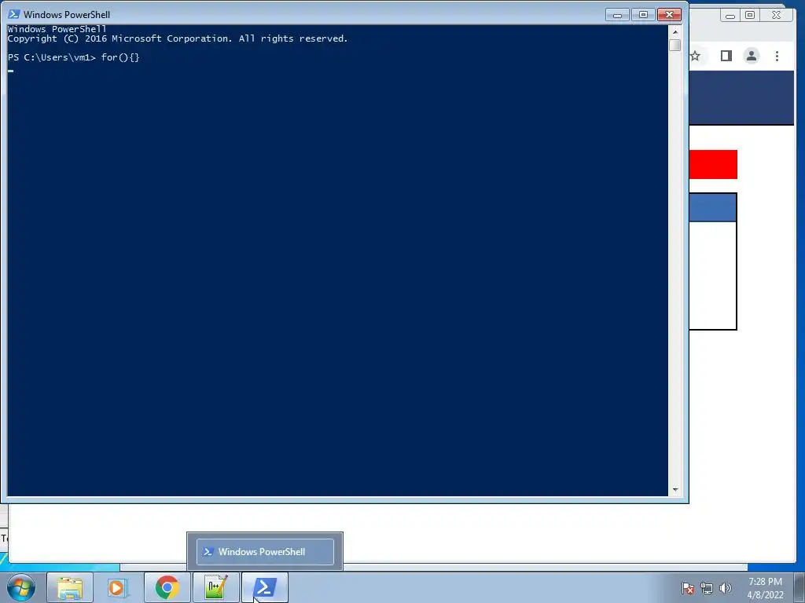Open PowerShell window system menu icon
The height and width of the screenshot is (603, 805).
coord(14,14)
